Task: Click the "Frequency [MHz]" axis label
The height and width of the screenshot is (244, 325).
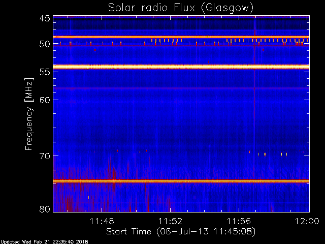Action: click(29, 114)
